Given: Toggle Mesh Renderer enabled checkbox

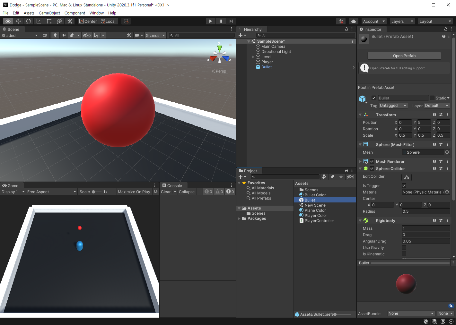Looking at the screenshot, I should (372, 161).
